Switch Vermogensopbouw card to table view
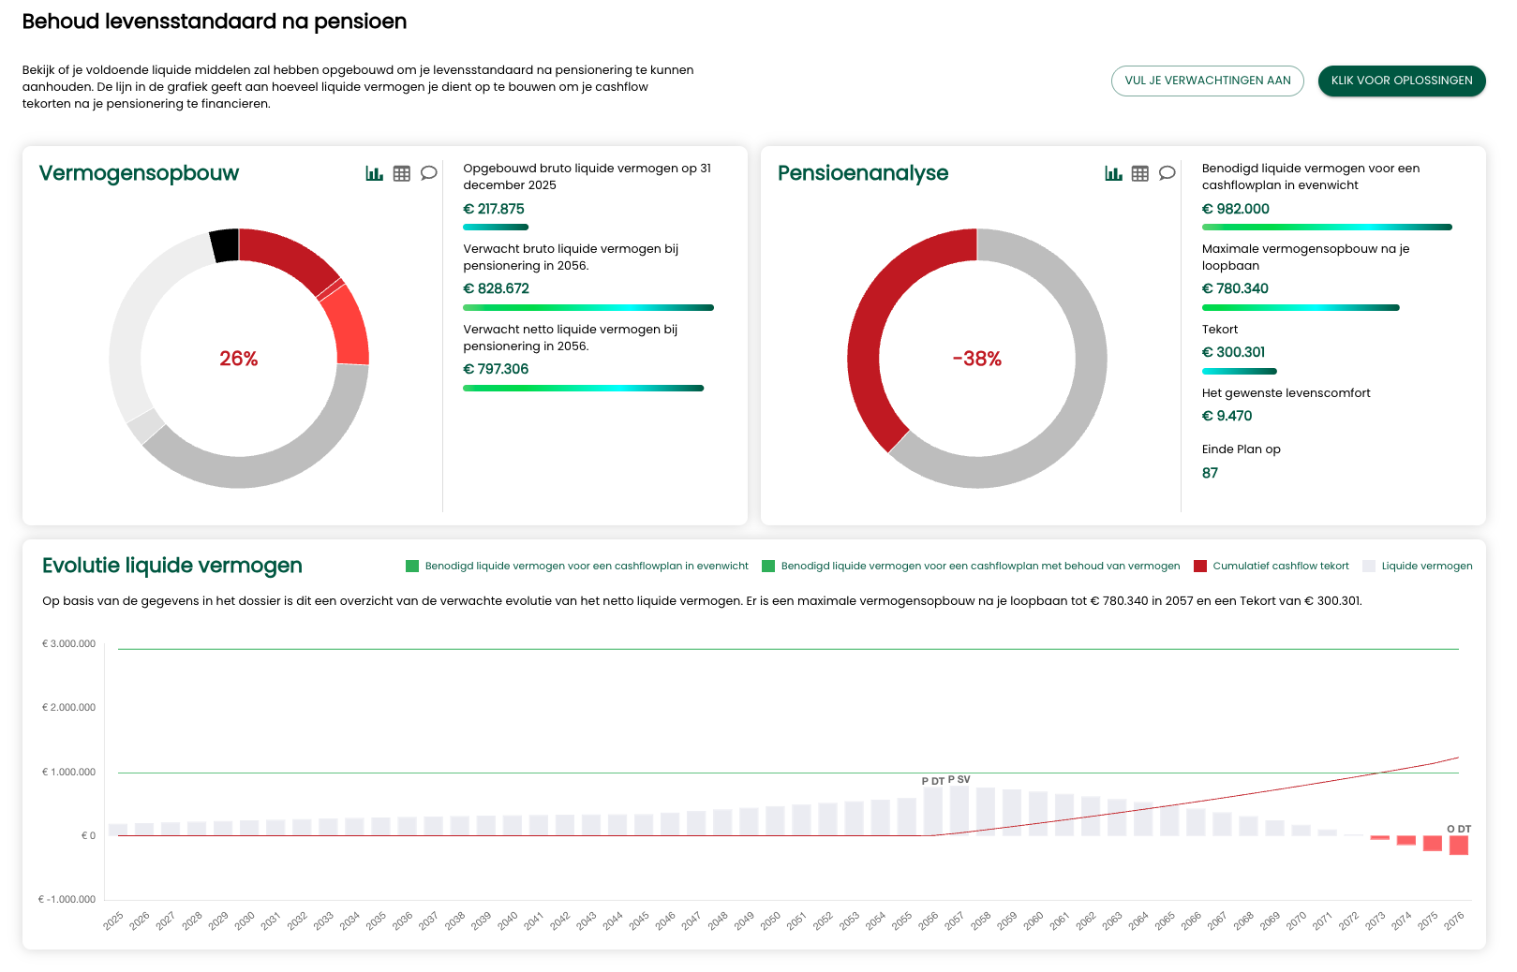The height and width of the screenshot is (972, 1517). tap(402, 173)
